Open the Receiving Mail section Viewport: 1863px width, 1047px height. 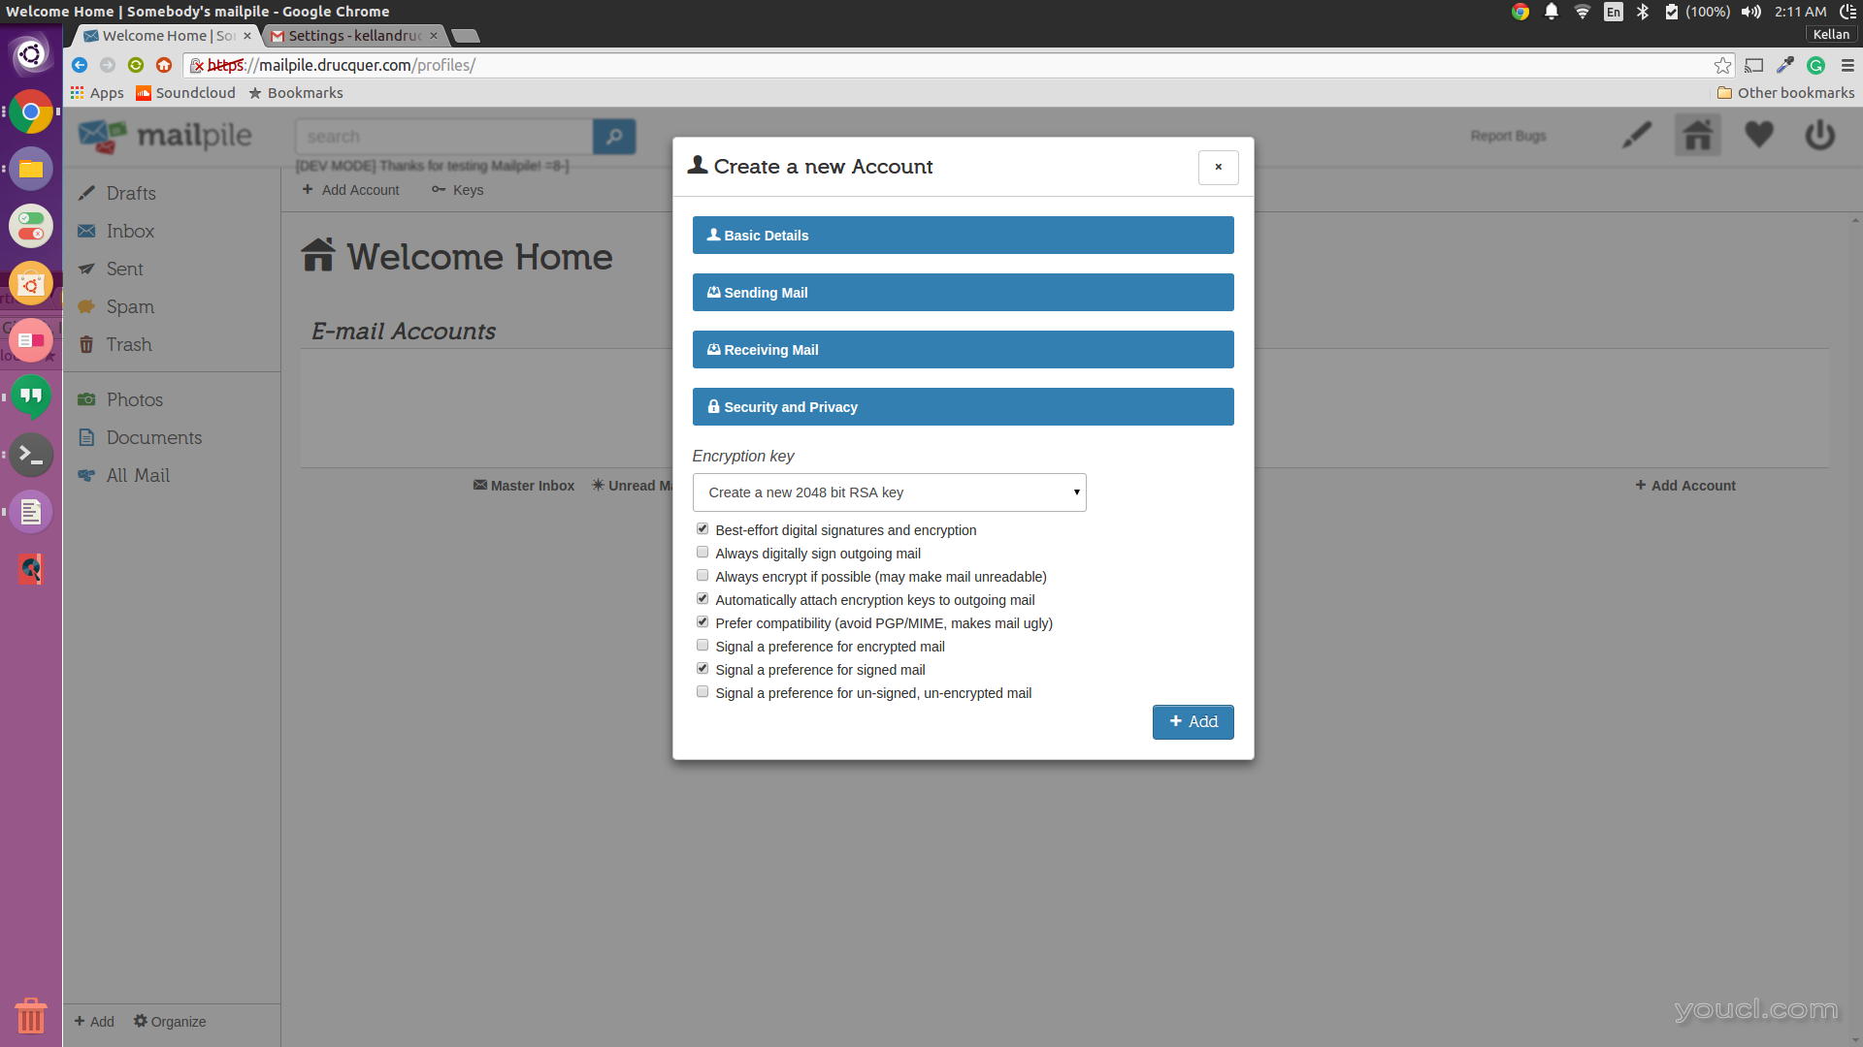[x=963, y=349]
